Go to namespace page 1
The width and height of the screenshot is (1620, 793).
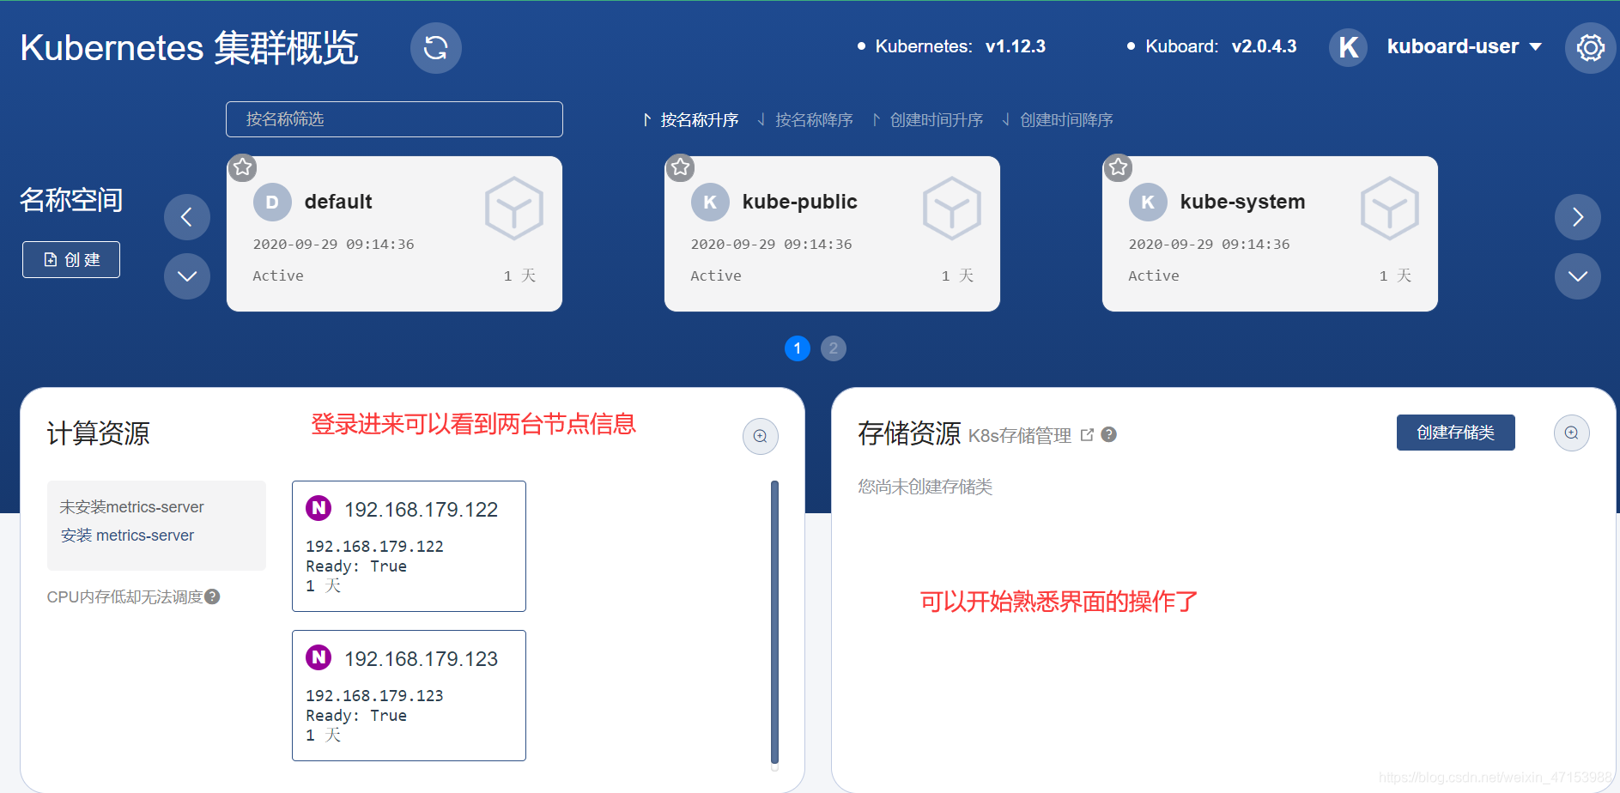click(x=798, y=348)
